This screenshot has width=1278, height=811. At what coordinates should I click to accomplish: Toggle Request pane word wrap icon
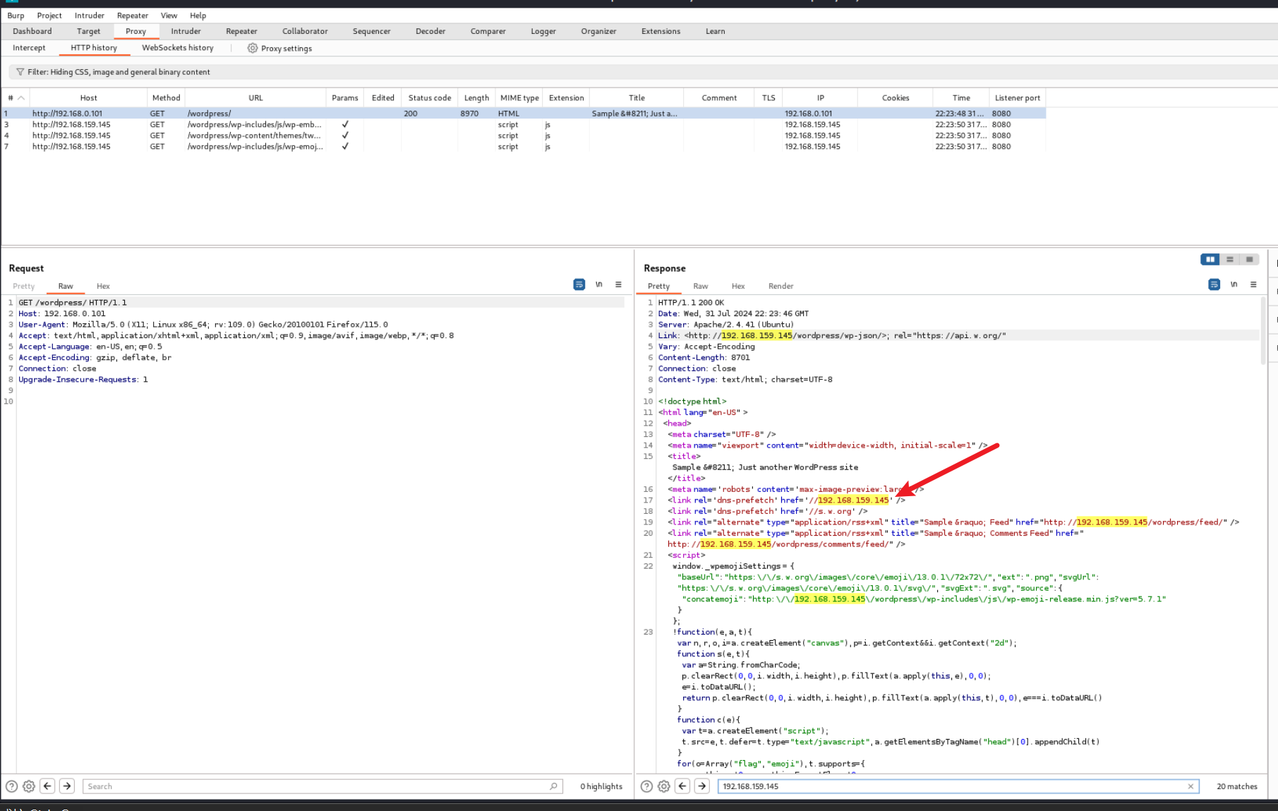tap(579, 284)
